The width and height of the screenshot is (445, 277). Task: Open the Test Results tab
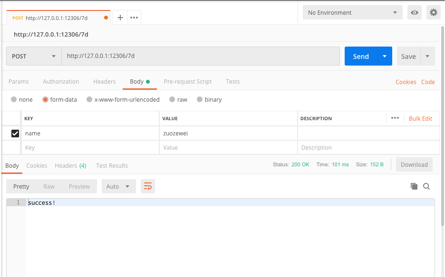[x=112, y=165]
